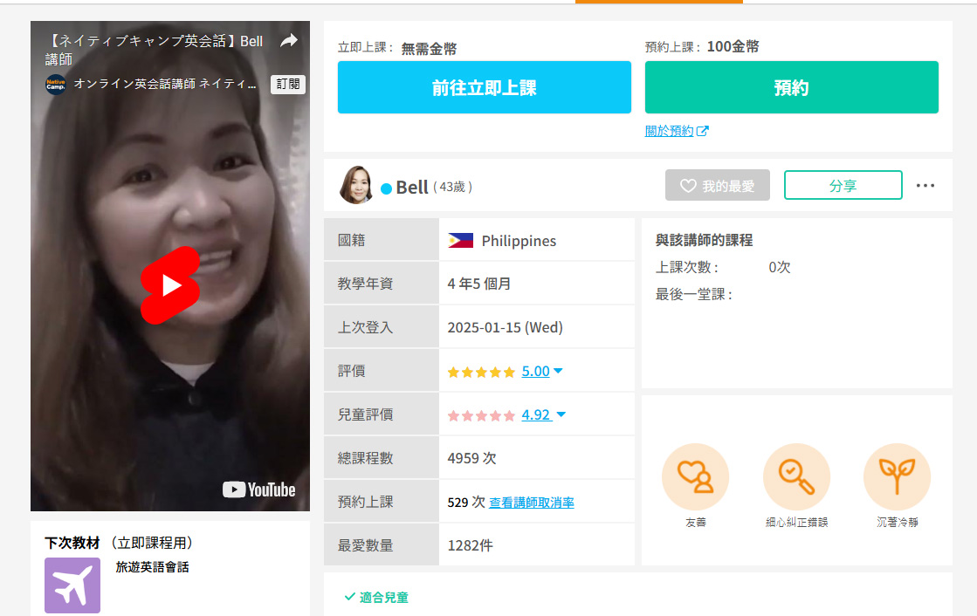Click the 分享 share button

pos(843,185)
